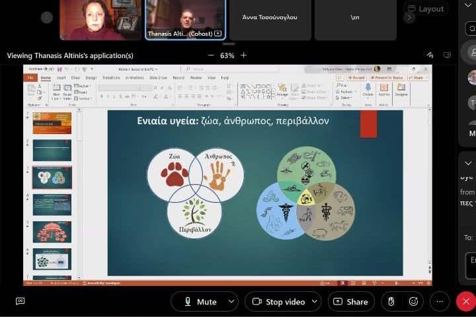Click the Slide Sorter view status icon

[x=353, y=283]
